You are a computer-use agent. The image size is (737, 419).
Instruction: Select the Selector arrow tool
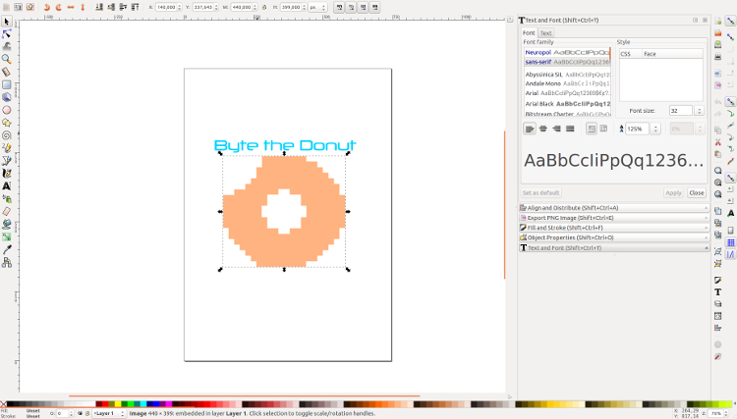pyautogui.click(x=7, y=22)
